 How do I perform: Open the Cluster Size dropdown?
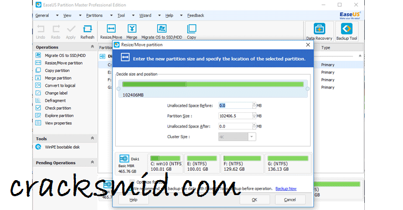tap(252, 137)
